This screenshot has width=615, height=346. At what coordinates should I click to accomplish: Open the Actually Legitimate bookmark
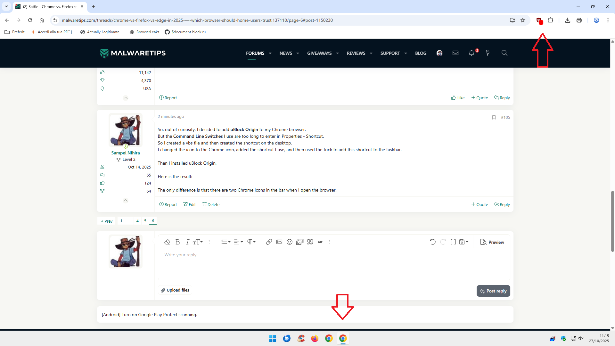(x=101, y=32)
